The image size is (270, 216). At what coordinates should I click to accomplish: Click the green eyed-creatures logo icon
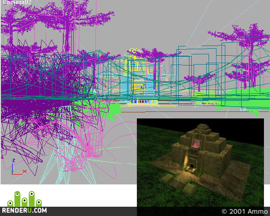25,199
